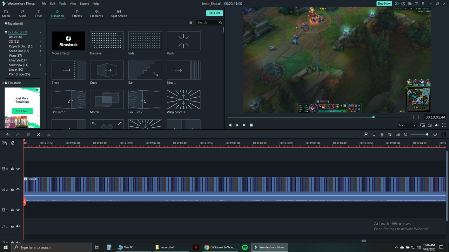This screenshot has width=449, height=252.
Task: Select the Cube transition thumbnail
Action: pyautogui.click(x=107, y=70)
